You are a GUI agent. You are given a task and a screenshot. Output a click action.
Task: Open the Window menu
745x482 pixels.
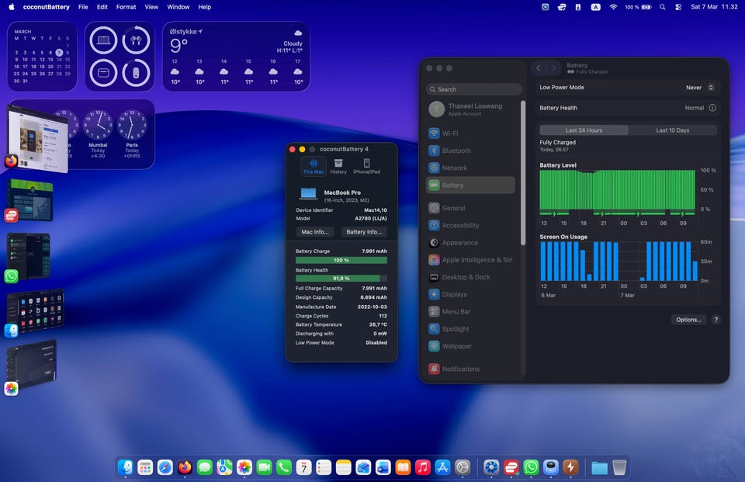178,7
